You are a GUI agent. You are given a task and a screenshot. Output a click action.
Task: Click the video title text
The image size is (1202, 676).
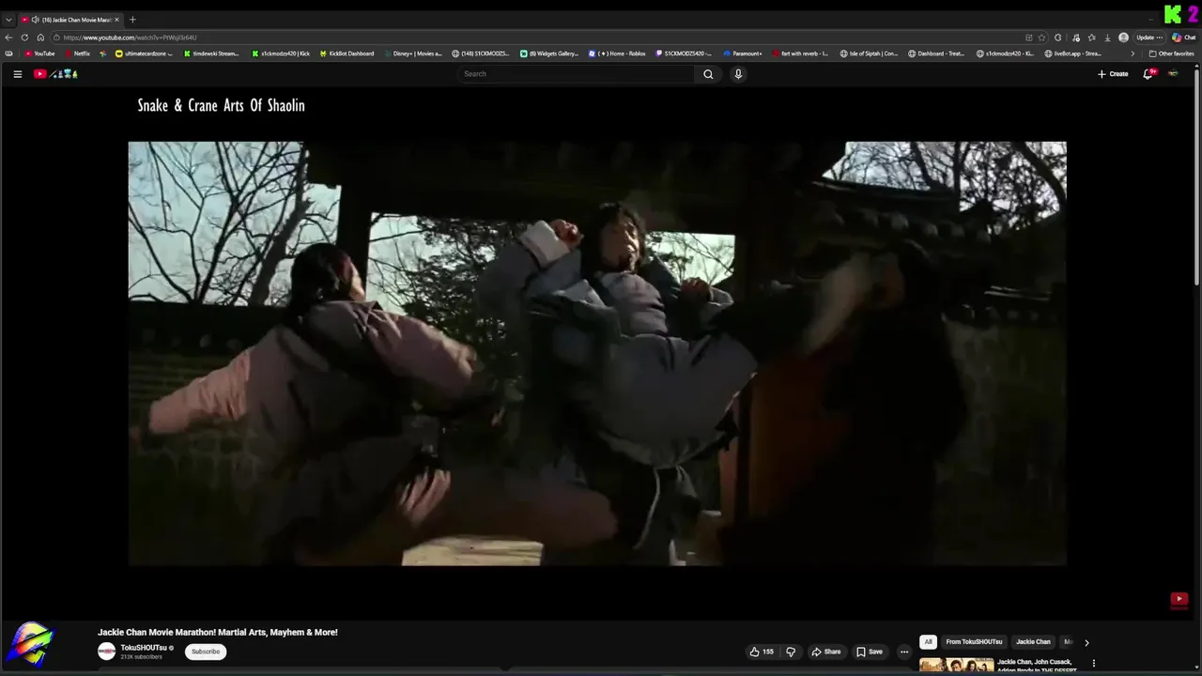tap(218, 632)
